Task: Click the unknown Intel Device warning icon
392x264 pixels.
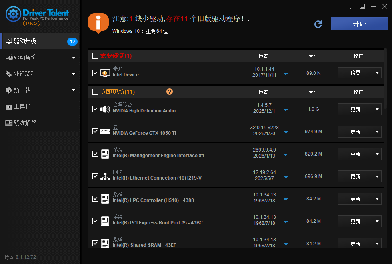Action: (105, 73)
